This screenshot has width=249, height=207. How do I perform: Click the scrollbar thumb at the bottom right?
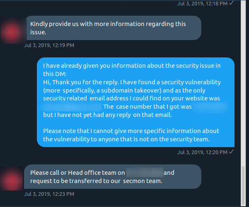(x=243, y=185)
